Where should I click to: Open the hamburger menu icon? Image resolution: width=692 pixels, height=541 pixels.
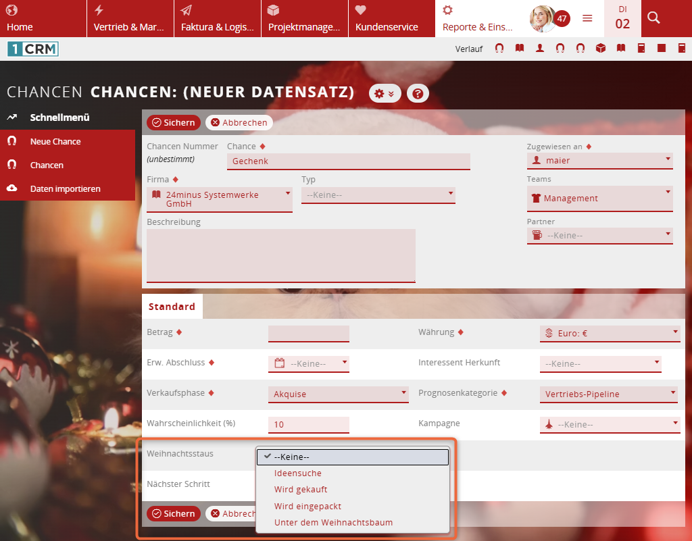tap(587, 18)
